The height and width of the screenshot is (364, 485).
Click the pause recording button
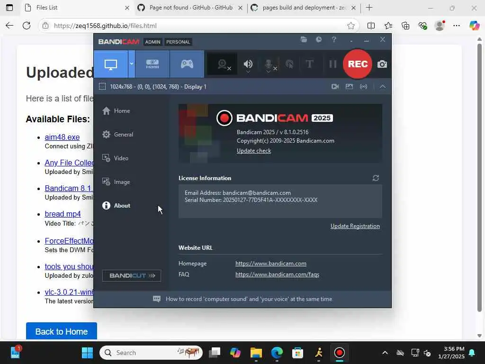332,64
